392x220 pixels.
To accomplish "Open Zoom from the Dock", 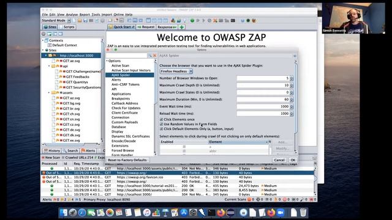I will point(281,213).
